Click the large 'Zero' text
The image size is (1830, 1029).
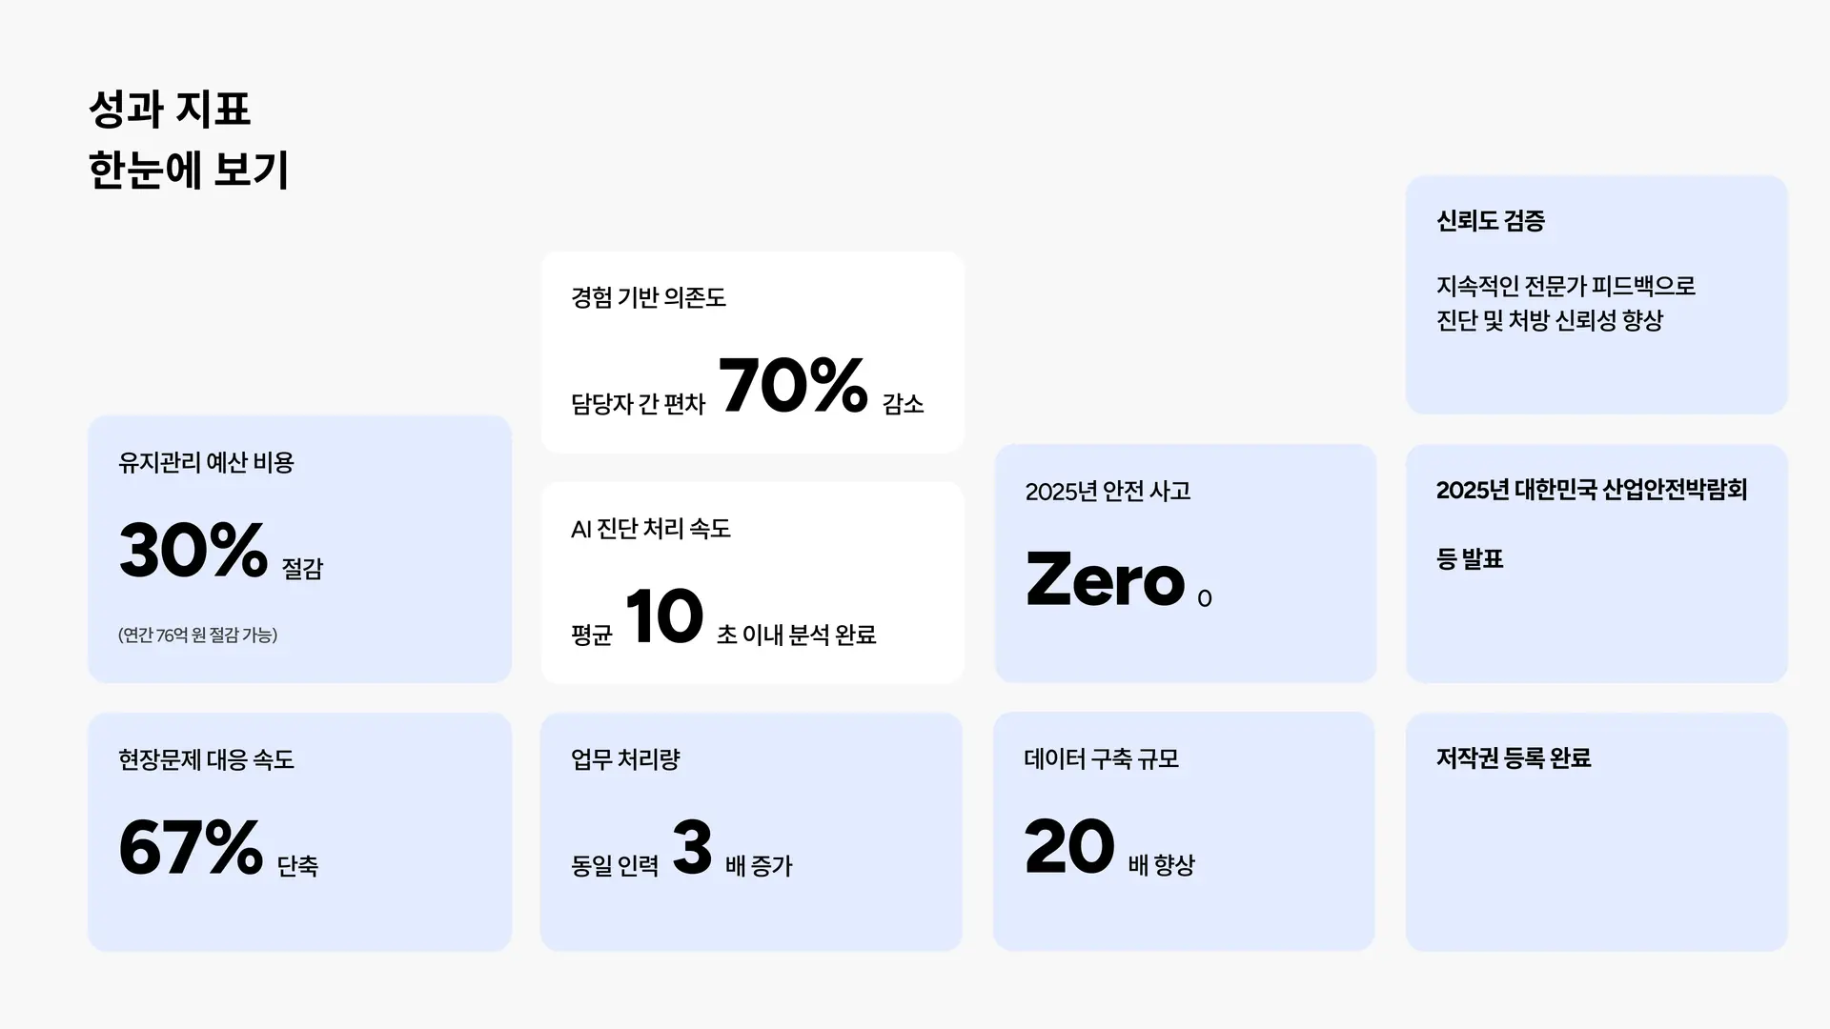click(x=1105, y=580)
